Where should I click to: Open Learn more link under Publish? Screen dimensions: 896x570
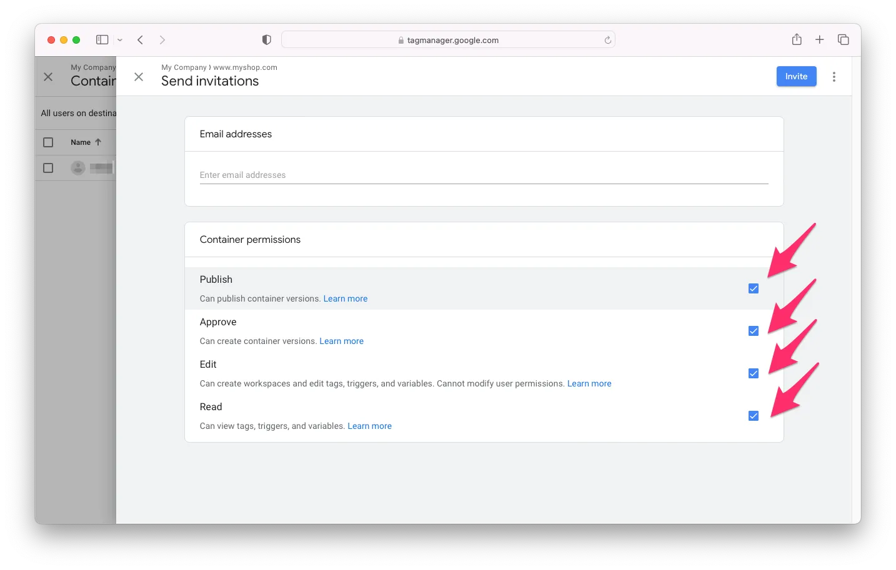tap(345, 299)
